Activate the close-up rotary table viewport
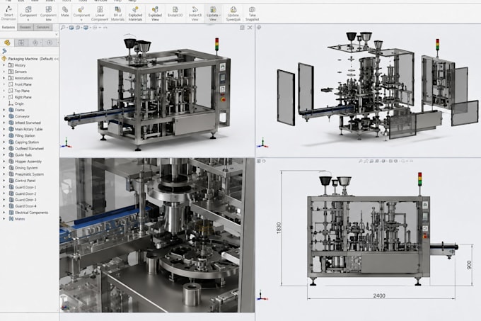This screenshot has height=321, width=481. point(157,235)
